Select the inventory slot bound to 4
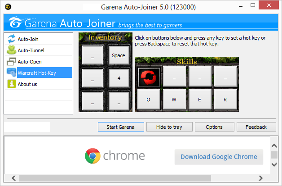282x186 pixels. coord(119,78)
